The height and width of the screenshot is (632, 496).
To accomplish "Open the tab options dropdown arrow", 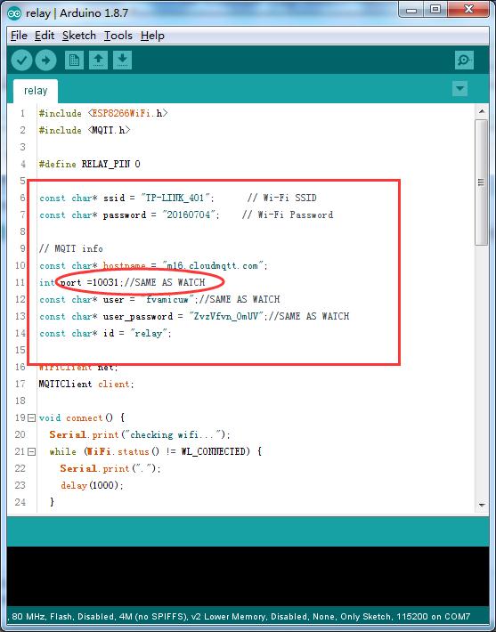I will point(460,88).
